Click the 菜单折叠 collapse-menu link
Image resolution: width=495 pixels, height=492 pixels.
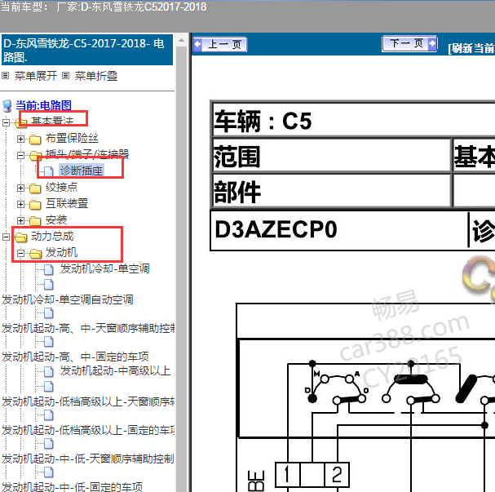click(x=96, y=76)
